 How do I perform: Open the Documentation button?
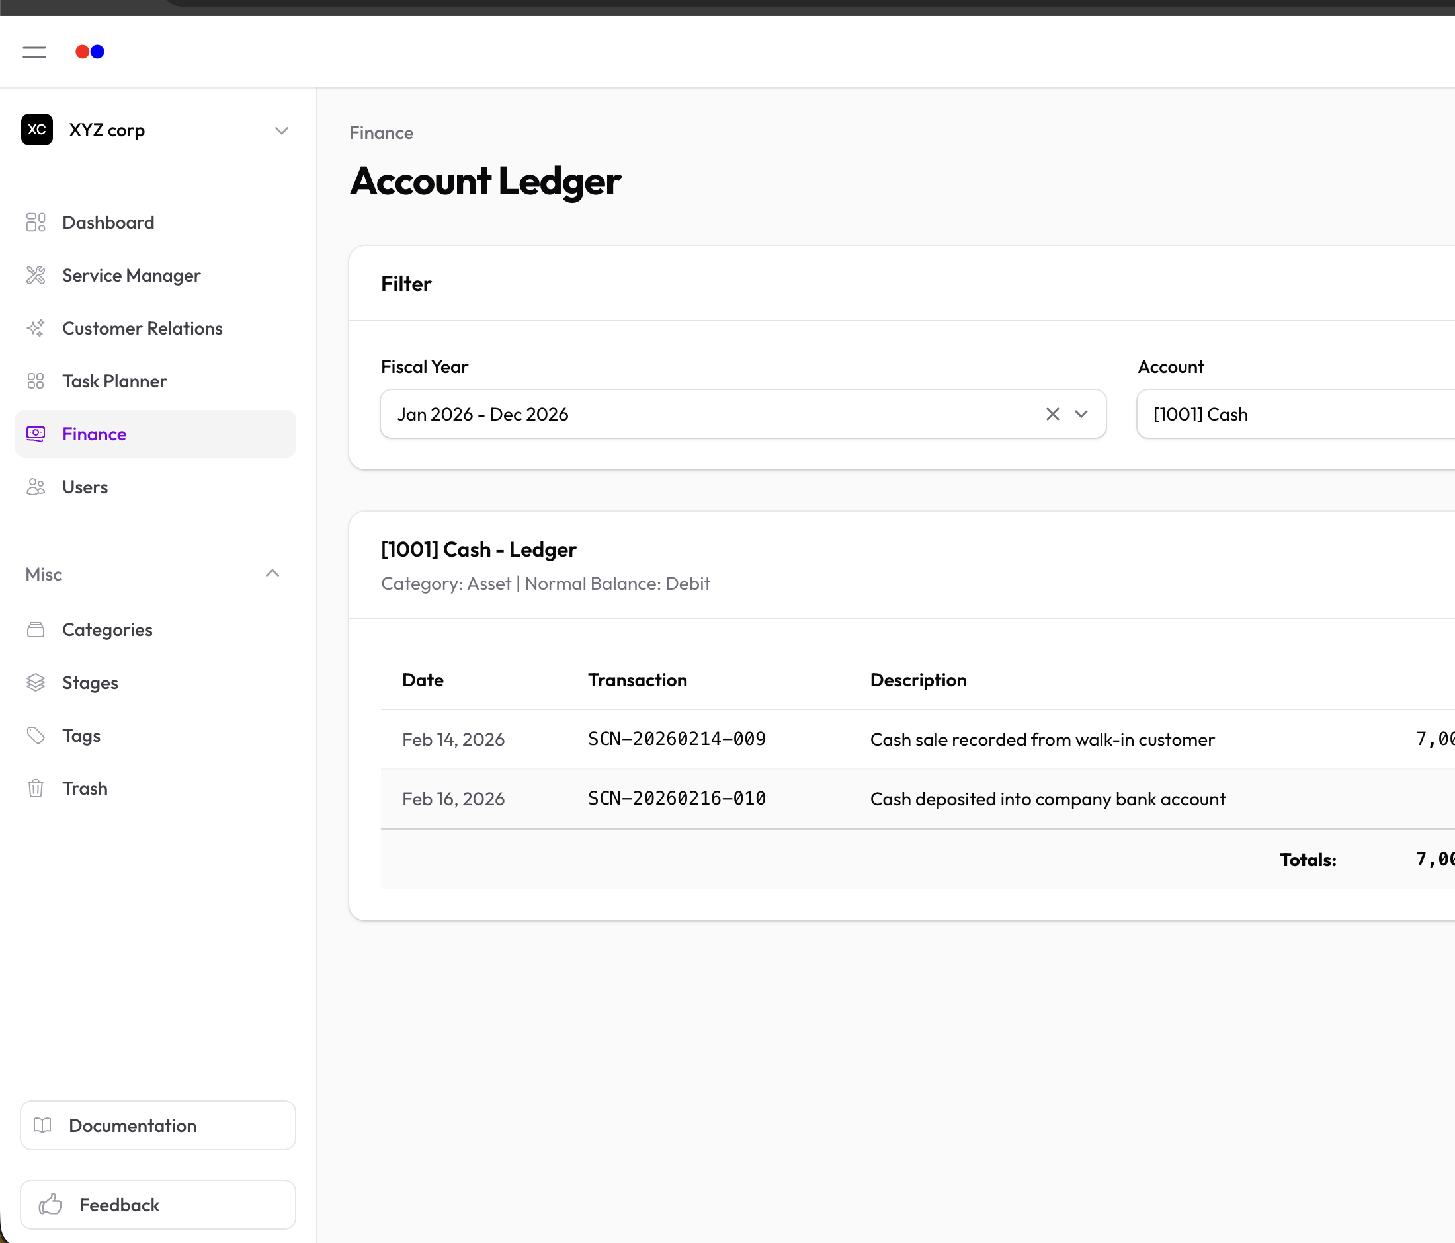[x=158, y=1125]
